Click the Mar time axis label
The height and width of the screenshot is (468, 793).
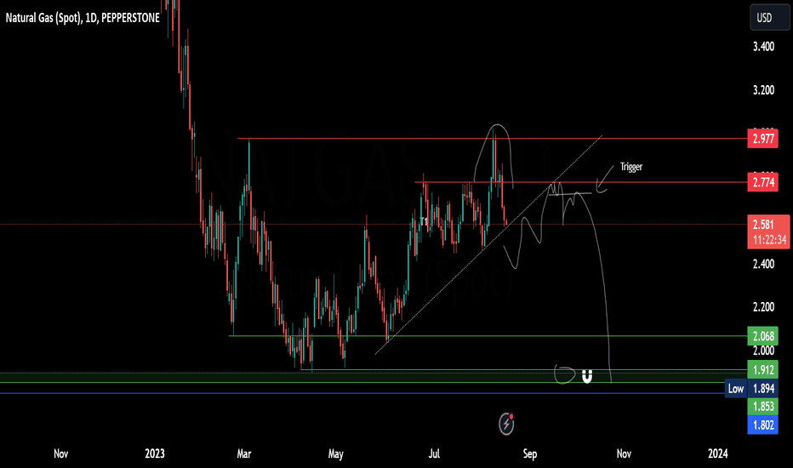click(243, 454)
